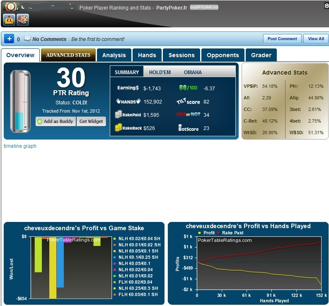The height and width of the screenshot is (306, 329).
Task: Click legend entry NLH €0.25/€0.5 SH
Action: (x=138, y=288)
